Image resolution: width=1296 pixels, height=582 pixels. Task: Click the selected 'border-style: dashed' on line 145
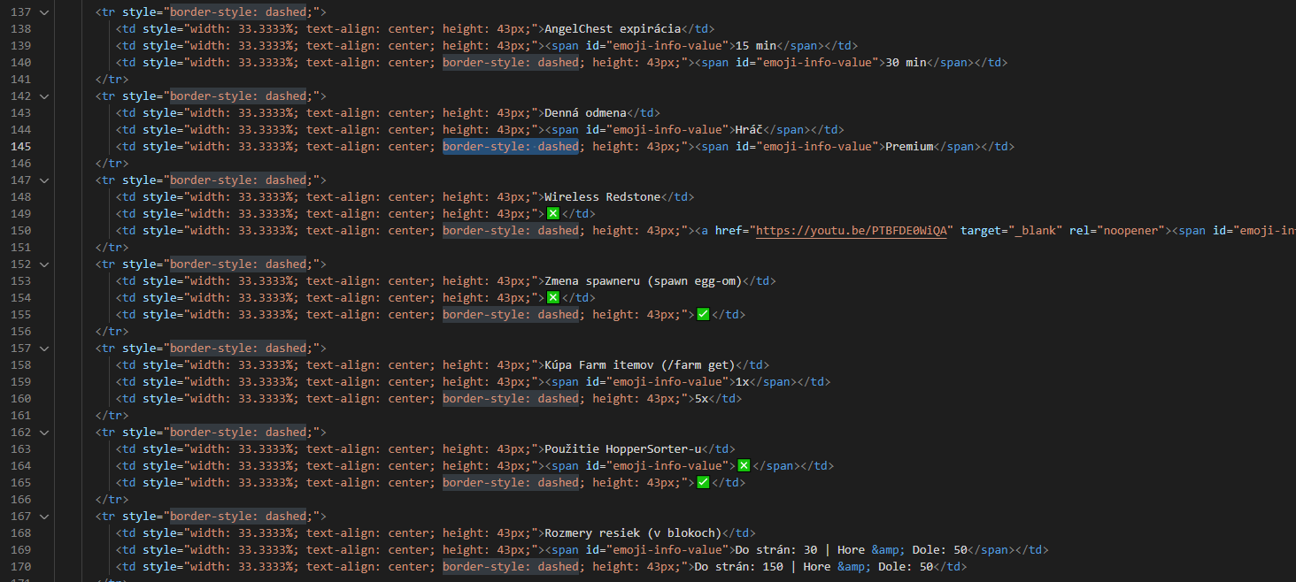[x=511, y=147]
